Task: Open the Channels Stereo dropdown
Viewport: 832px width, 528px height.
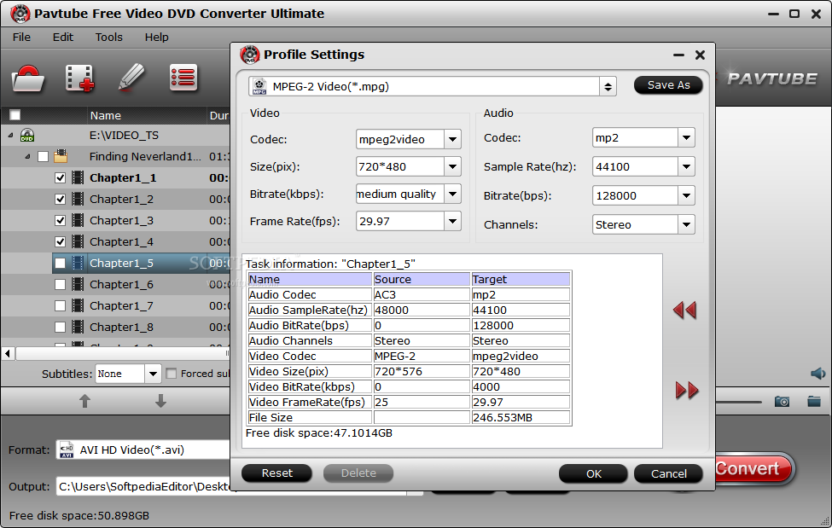Action: click(x=686, y=224)
